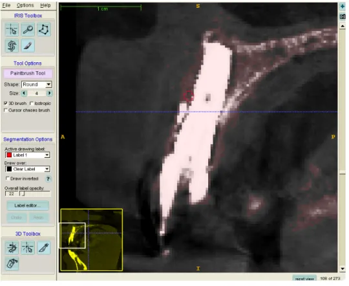Select the 3D trackball rotate tool
Viewport: 349px width, 286px height.
[12, 248]
